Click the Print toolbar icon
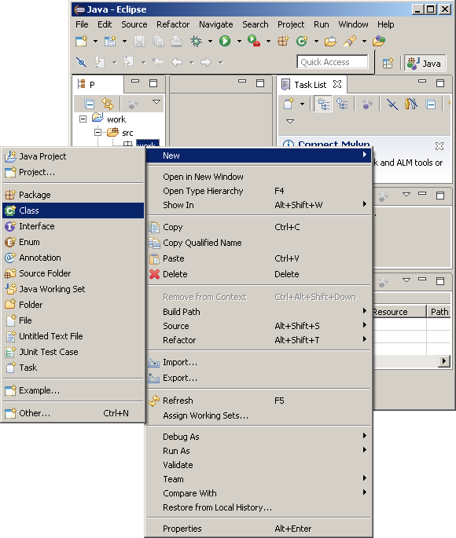The image size is (456, 538). click(x=176, y=41)
